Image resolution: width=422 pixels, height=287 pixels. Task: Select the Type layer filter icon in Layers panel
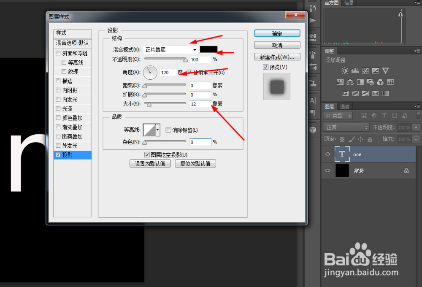pos(384,115)
